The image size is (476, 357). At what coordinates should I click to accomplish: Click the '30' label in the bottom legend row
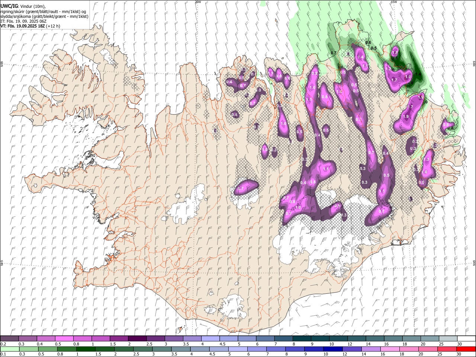pyautogui.click(x=459, y=354)
